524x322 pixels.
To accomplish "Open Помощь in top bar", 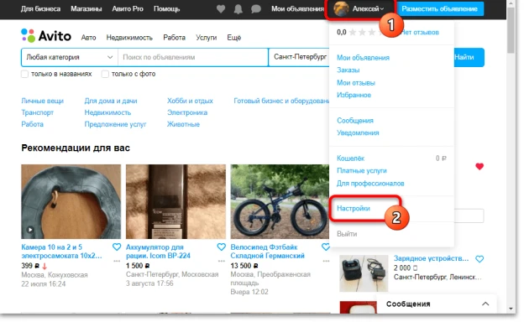I will click(166, 9).
